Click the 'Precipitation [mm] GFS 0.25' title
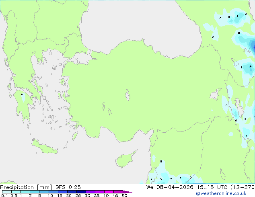The image size is (255, 197). pos(40,187)
